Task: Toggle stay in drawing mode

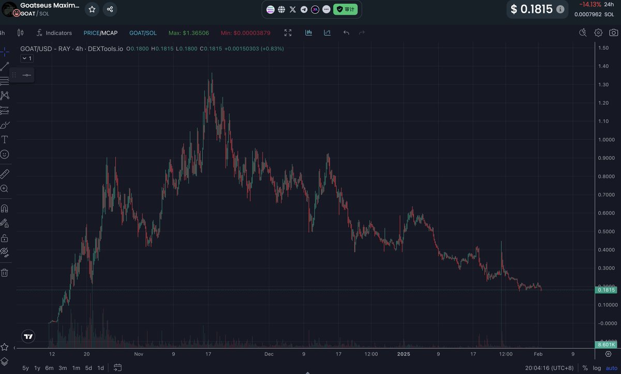Action: pos(5,223)
